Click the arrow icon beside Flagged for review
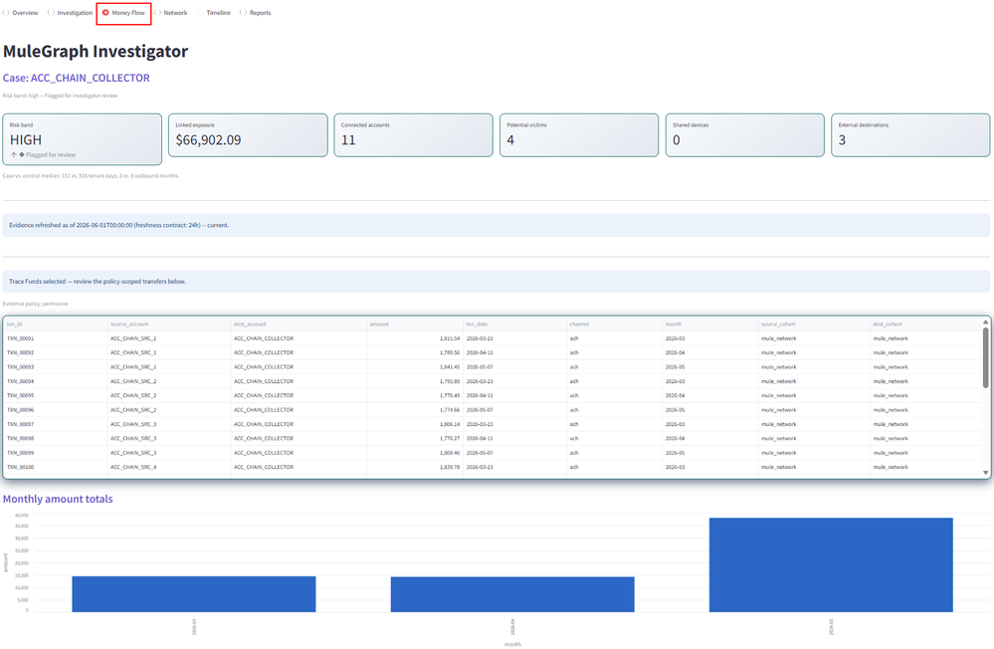 click(x=13, y=155)
